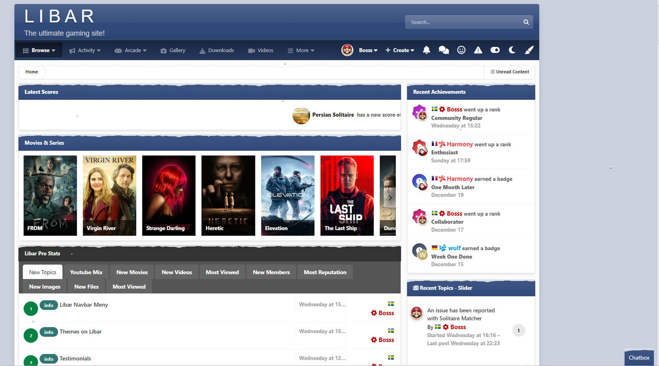Open the Chatbox button
The width and height of the screenshot is (659, 366).
tap(639, 358)
